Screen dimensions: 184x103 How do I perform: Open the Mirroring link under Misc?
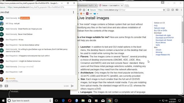point(159,52)
